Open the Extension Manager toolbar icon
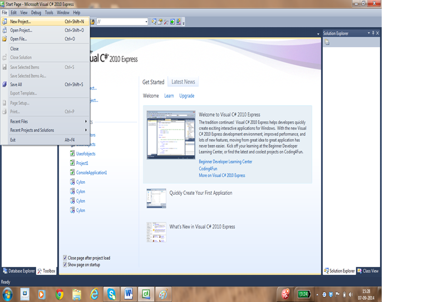Viewport: 424px width, 302px height. 179,22
